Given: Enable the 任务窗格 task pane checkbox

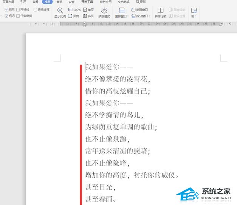Looking at the screenshot, I should click(x=18, y=16).
